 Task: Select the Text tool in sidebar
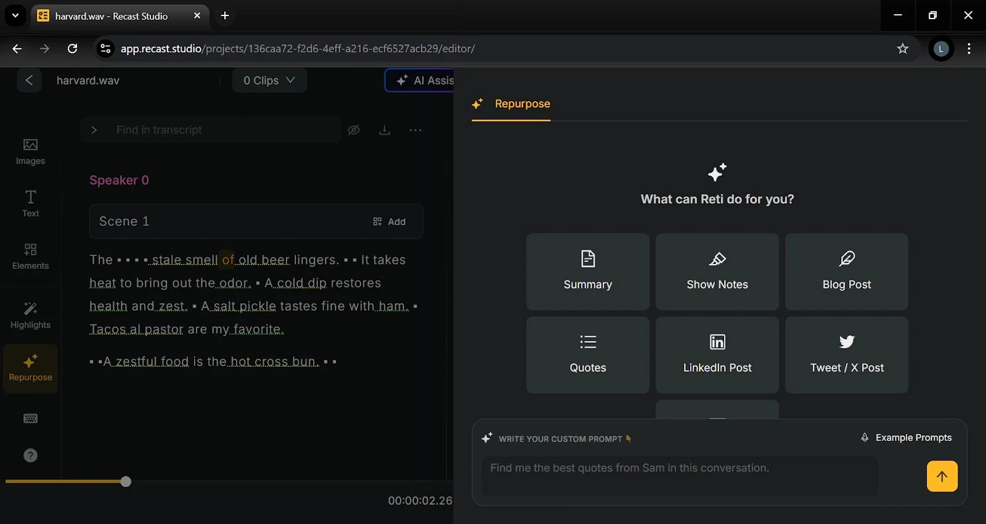30,203
